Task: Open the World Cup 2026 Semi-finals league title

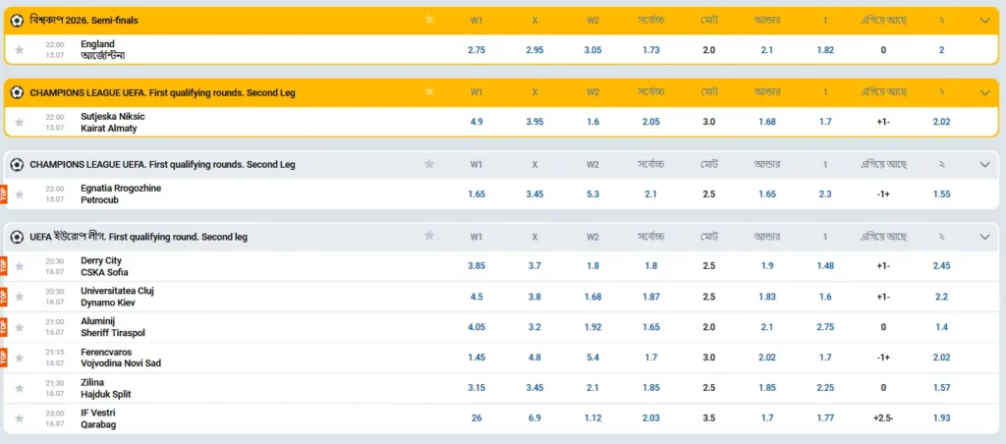Action: pyautogui.click(x=84, y=21)
